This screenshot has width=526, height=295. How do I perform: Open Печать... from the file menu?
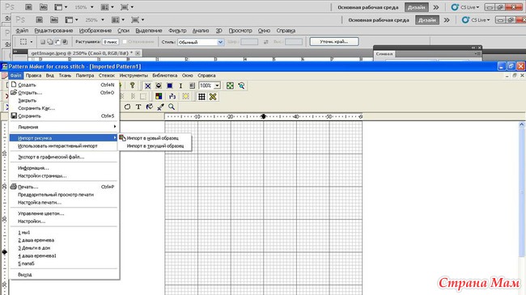click(x=28, y=187)
